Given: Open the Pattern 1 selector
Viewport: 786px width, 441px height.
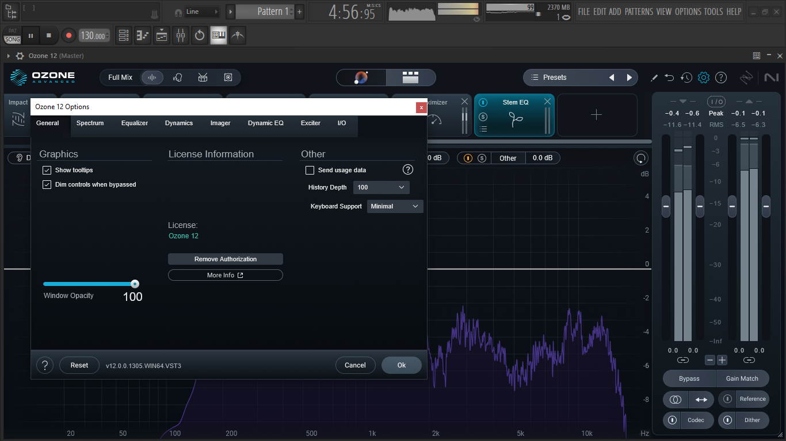Looking at the screenshot, I should tap(265, 11).
